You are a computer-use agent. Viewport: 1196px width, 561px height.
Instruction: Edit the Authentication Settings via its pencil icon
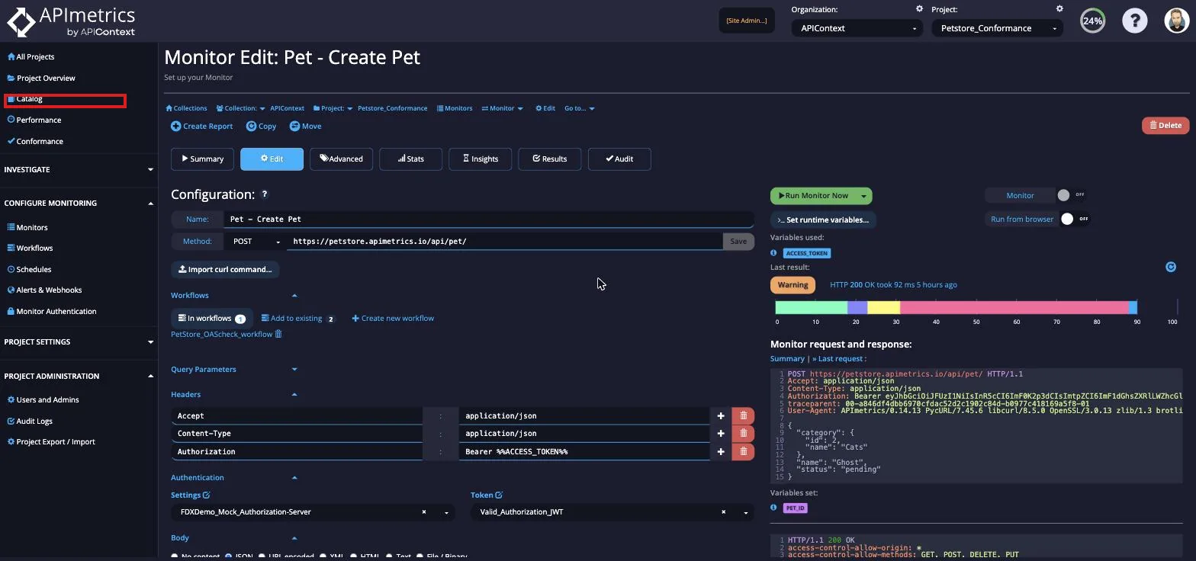[x=206, y=495]
